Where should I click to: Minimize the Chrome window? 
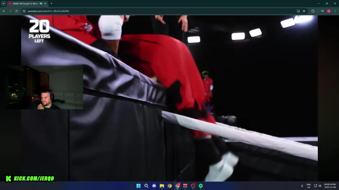click(319, 3)
